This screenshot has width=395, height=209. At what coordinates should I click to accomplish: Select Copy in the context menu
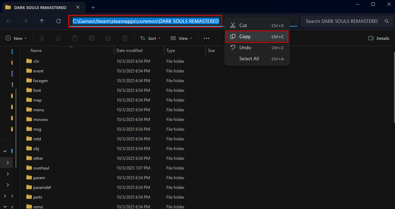click(x=257, y=36)
